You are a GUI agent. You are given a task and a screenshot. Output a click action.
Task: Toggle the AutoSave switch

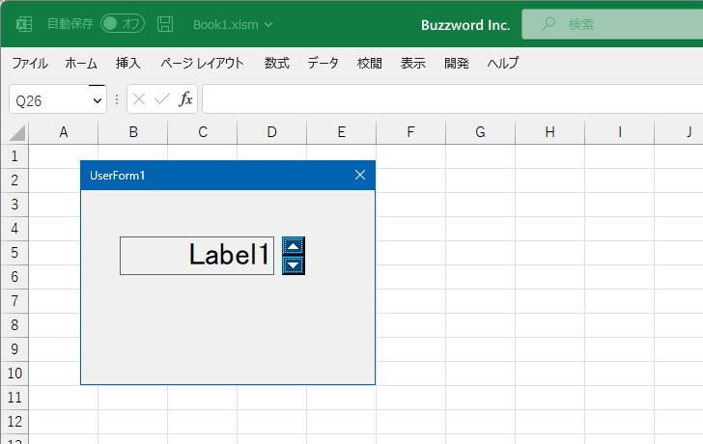[123, 24]
